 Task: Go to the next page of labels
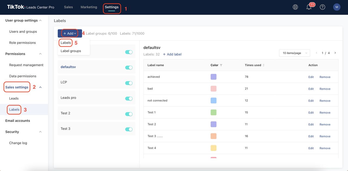click(334, 53)
